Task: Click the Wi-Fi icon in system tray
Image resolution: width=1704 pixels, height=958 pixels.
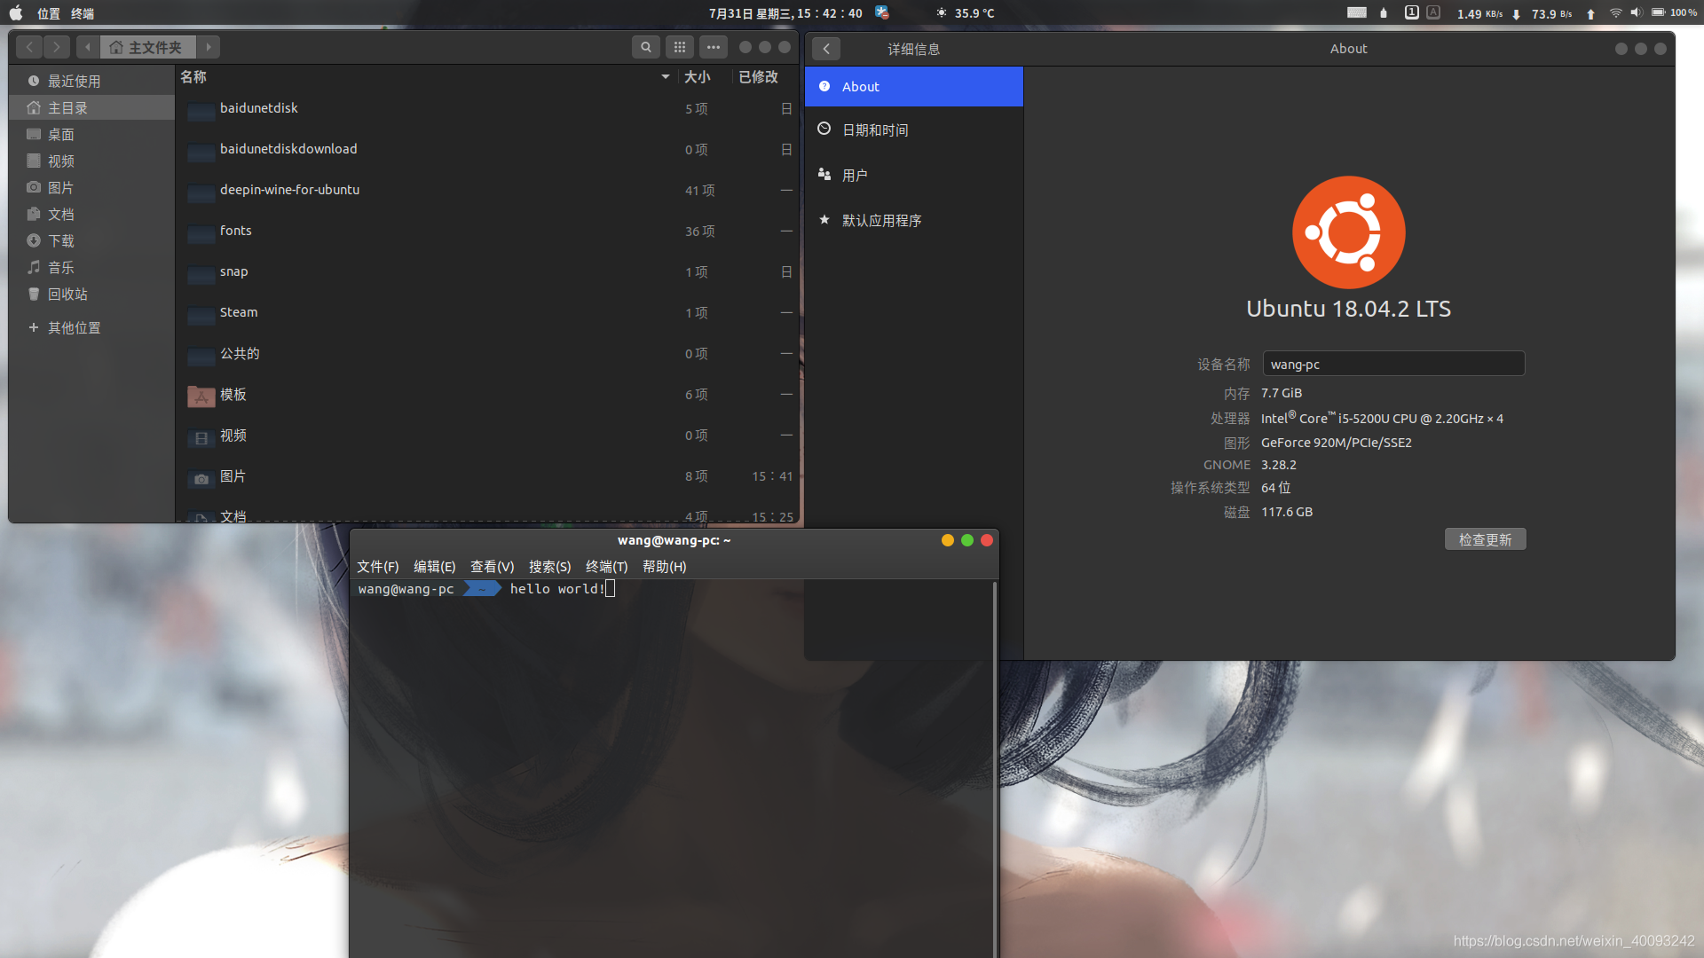Action: click(1616, 12)
